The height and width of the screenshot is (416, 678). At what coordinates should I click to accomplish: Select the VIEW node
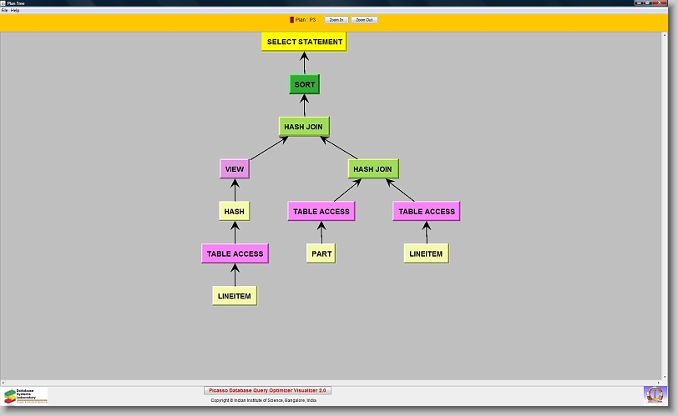(x=235, y=169)
